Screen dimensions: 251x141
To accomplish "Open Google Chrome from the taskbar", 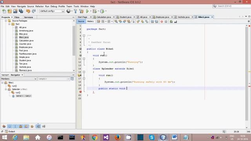I will pyautogui.click(x=95, y=137).
